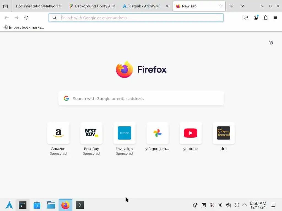Open the Firefox account menu
282x211 pixels.
(x=256, y=18)
